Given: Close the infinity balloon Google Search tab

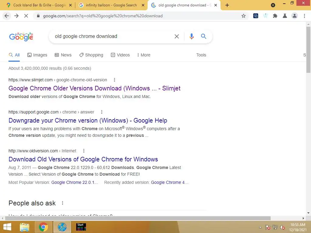Looking at the screenshot, I should pyautogui.click(x=143, y=5).
